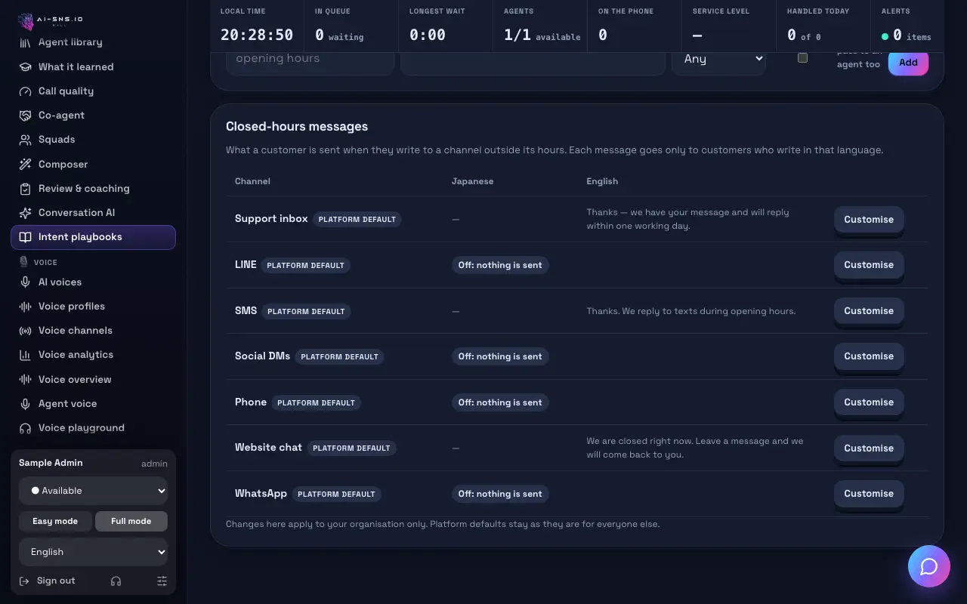Viewport: 967px width, 604px height.
Task: Customise the LINE closed-hours message
Action: (x=869, y=265)
